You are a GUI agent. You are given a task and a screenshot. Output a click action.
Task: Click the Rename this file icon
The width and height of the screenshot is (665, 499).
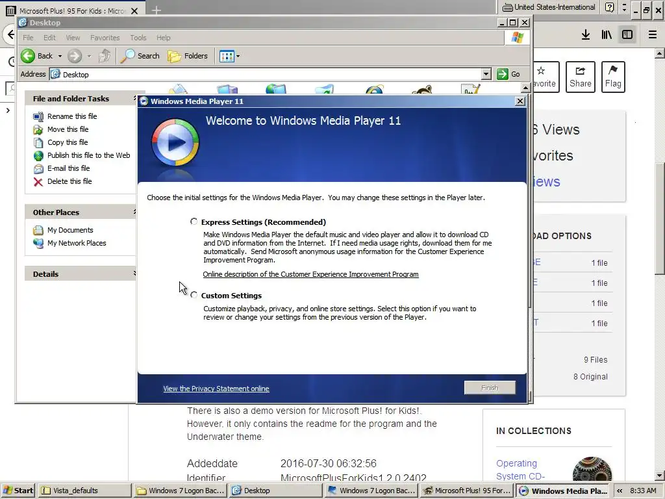pos(38,117)
